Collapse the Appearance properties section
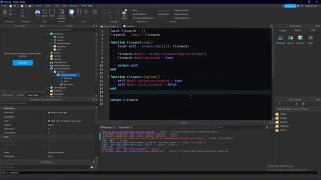The width and height of the screenshot is (321, 180). point(2,108)
